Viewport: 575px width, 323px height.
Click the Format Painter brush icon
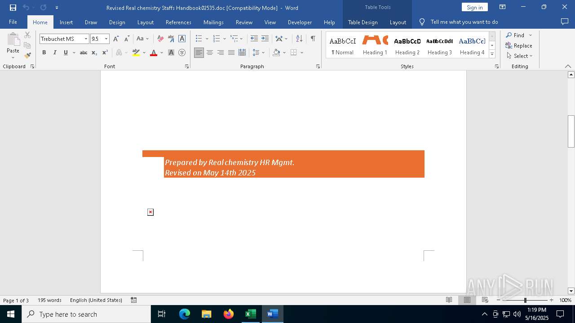(27, 56)
